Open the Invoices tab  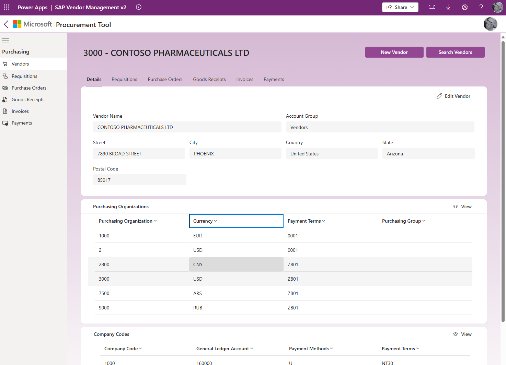(x=244, y=79)
